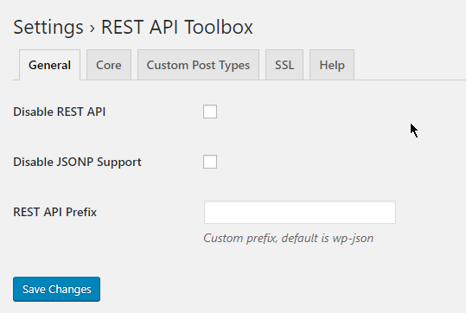Select the Custom Post Types tab
The image size is (466, 313).
[198, 65]
